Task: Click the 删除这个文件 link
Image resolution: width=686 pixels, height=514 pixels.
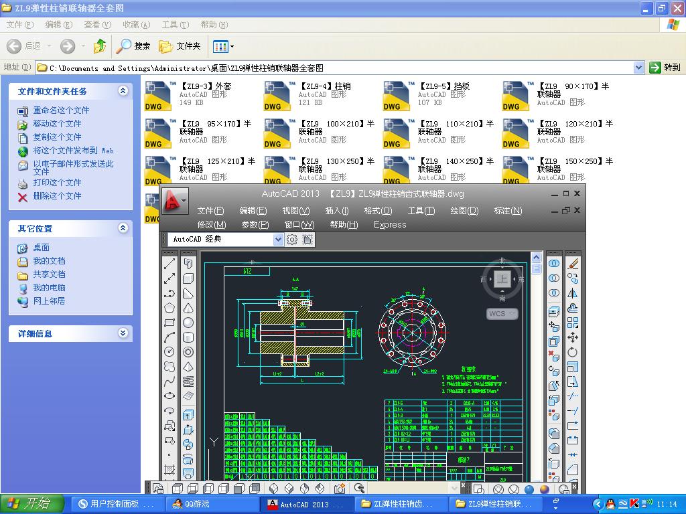Action: (x=57, y=196)
